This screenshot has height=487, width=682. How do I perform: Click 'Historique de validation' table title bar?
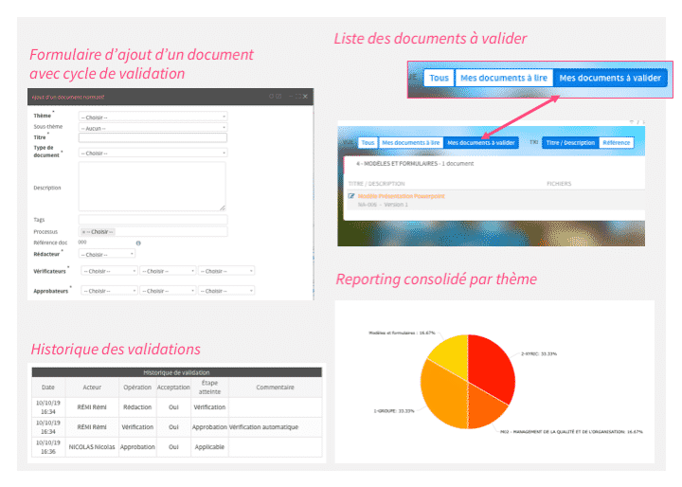point(176,372)
